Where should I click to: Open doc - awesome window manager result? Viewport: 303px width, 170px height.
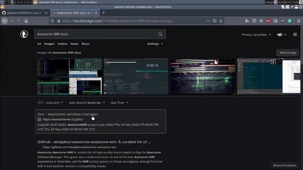click(x=68, y=114)
